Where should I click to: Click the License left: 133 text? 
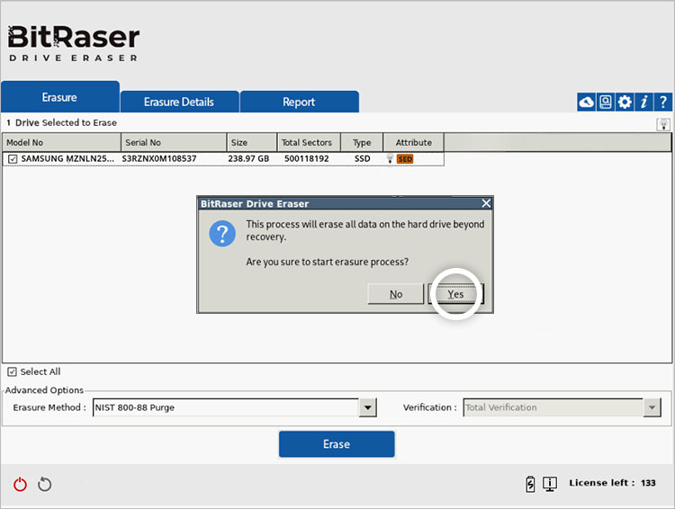pos(612,483)
